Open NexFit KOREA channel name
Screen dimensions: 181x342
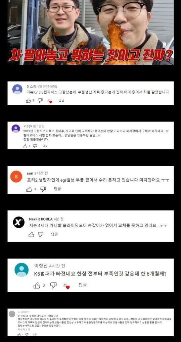click(41, 219)
